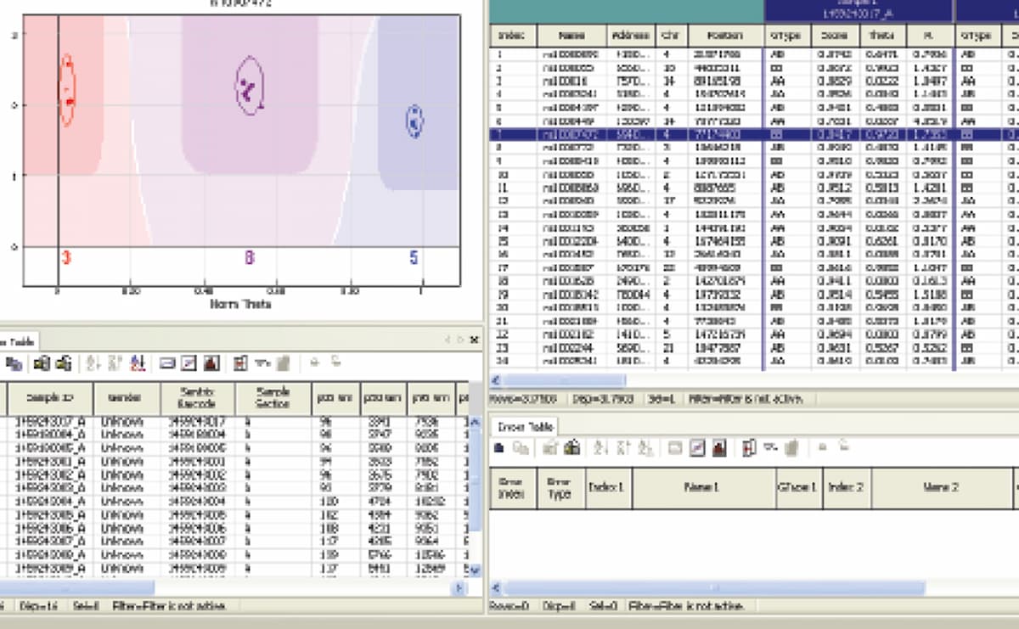Open histogram plot from Samples Table toolbar
This screenshot has height=629, width=1019.
211,363
